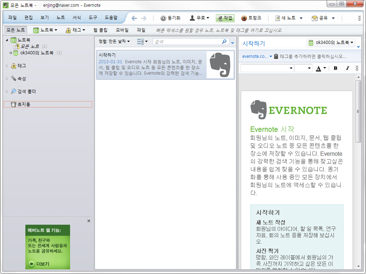Open the ok3400의 노트북 notebook selector
The height and width of the screenshot is (274, 366).
331,42
